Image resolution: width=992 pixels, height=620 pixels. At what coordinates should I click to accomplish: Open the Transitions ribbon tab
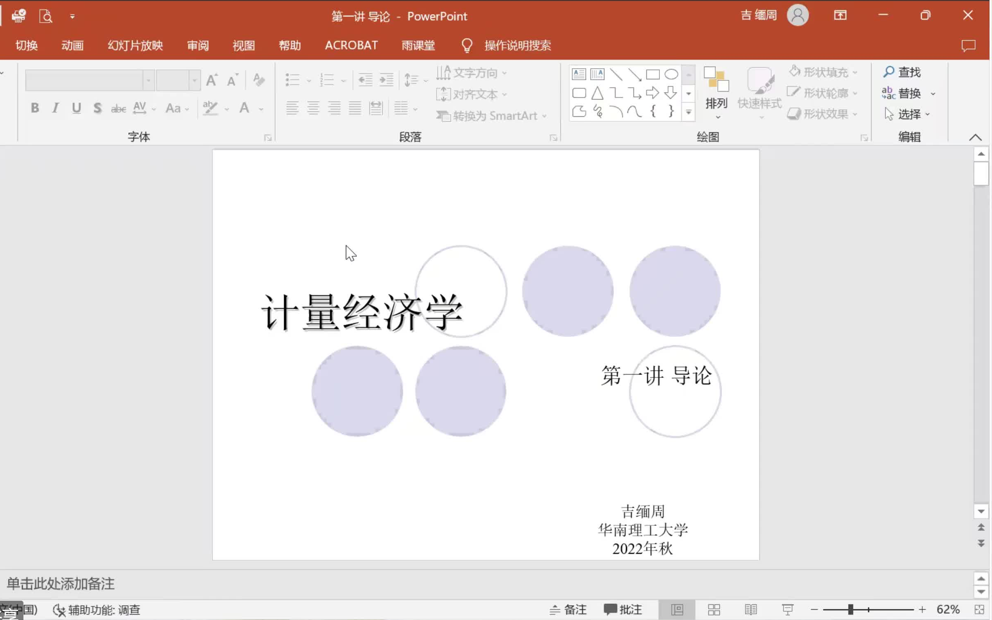[x=27, y=45]
